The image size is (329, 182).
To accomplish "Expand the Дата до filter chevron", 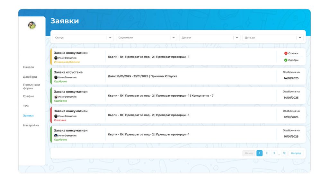I will pos(300,38).
